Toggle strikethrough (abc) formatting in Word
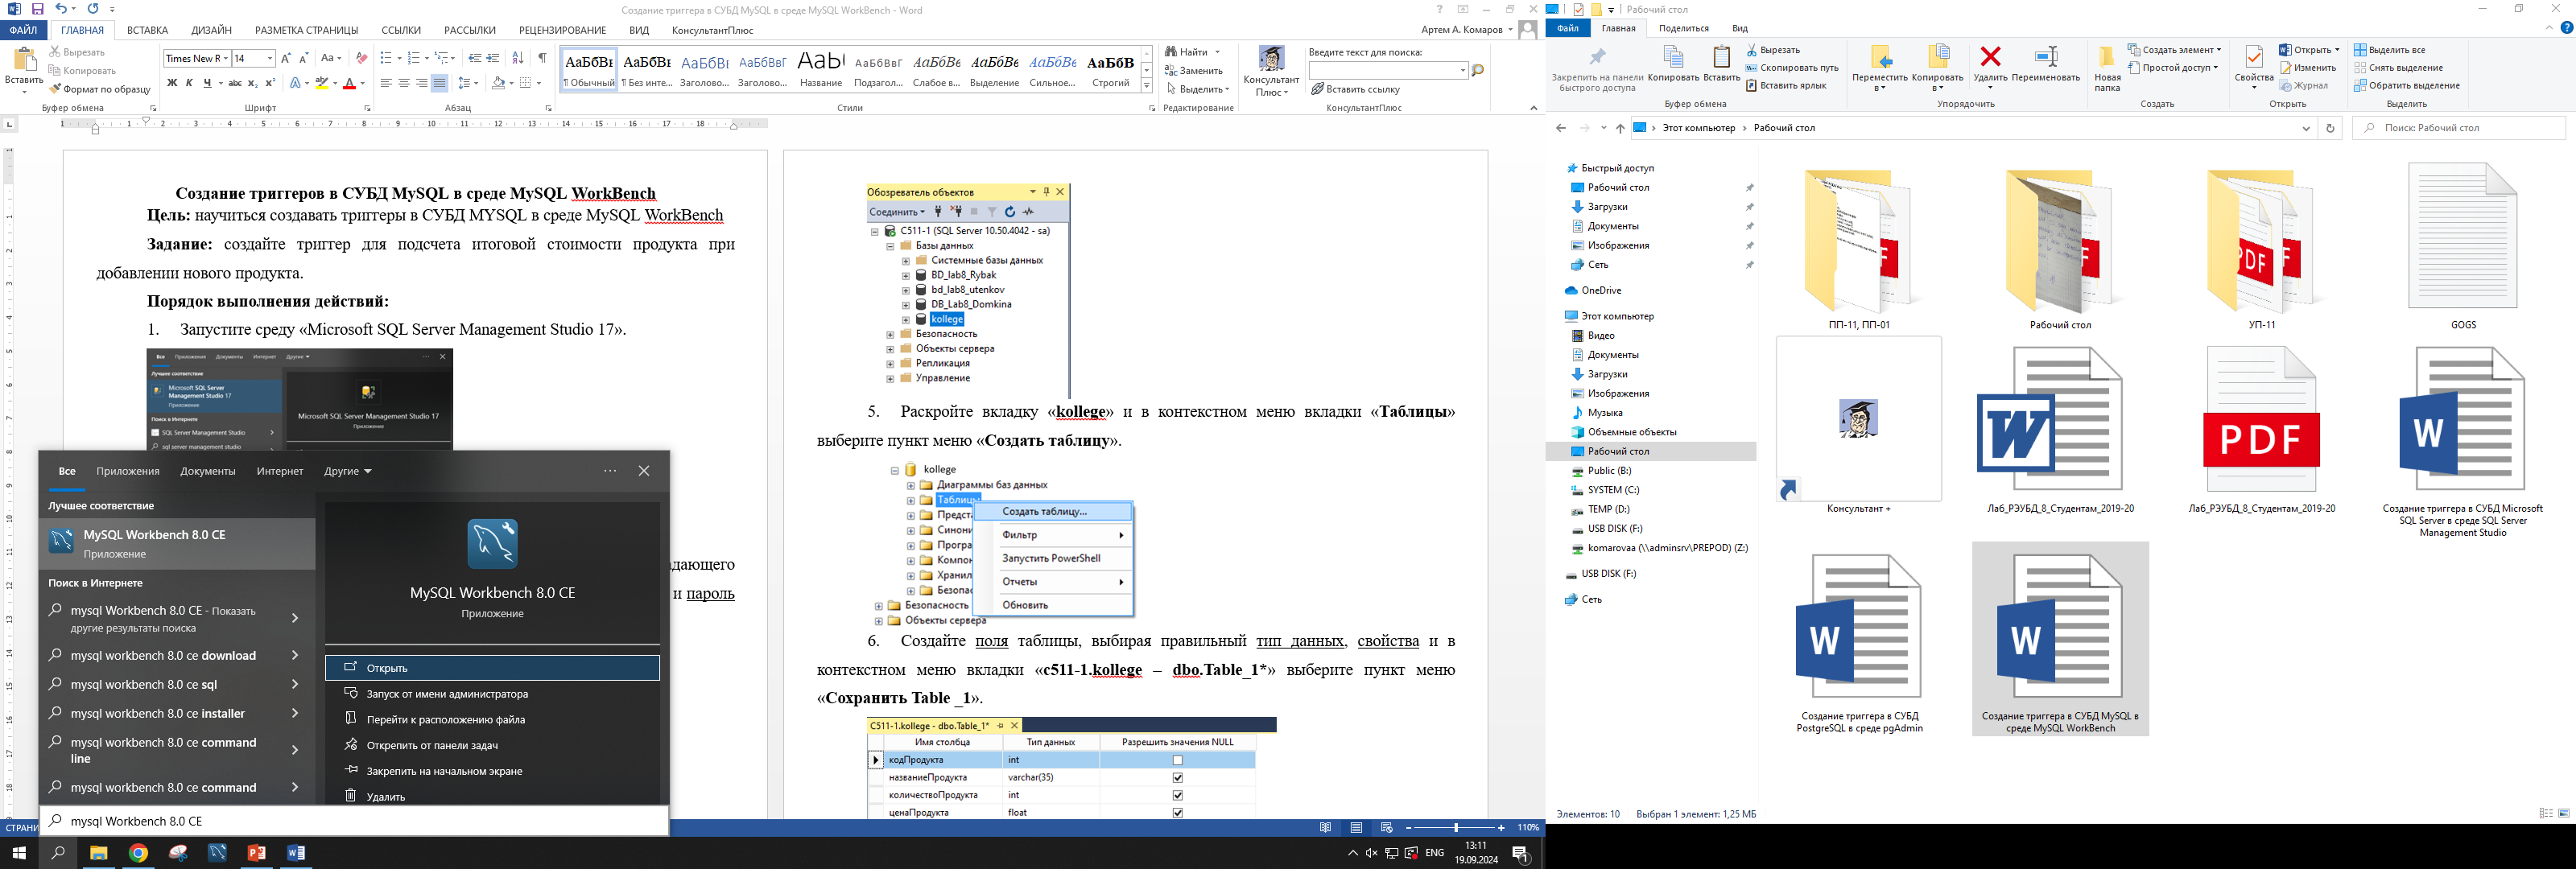 235,83
